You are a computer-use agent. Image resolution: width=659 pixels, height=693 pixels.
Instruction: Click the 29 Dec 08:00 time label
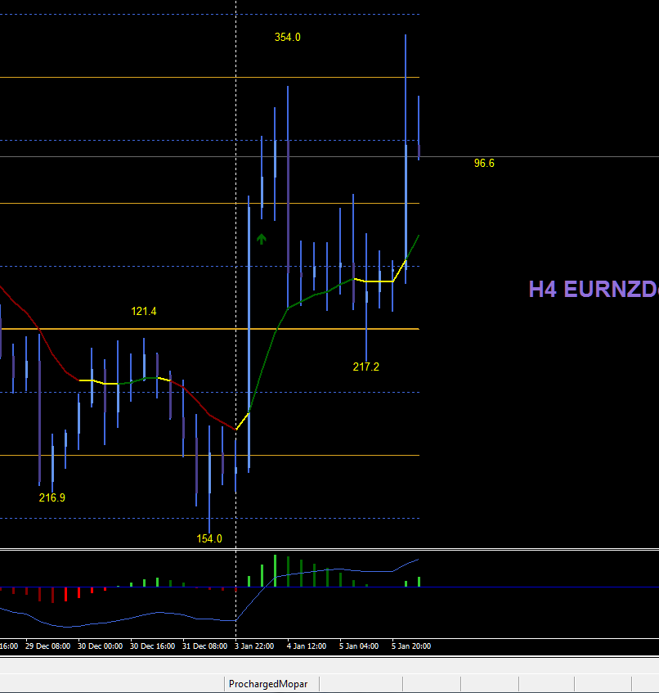click(x=47, y=646)
